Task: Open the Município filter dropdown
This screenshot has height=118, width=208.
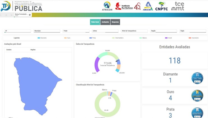Action: (47, 31)
